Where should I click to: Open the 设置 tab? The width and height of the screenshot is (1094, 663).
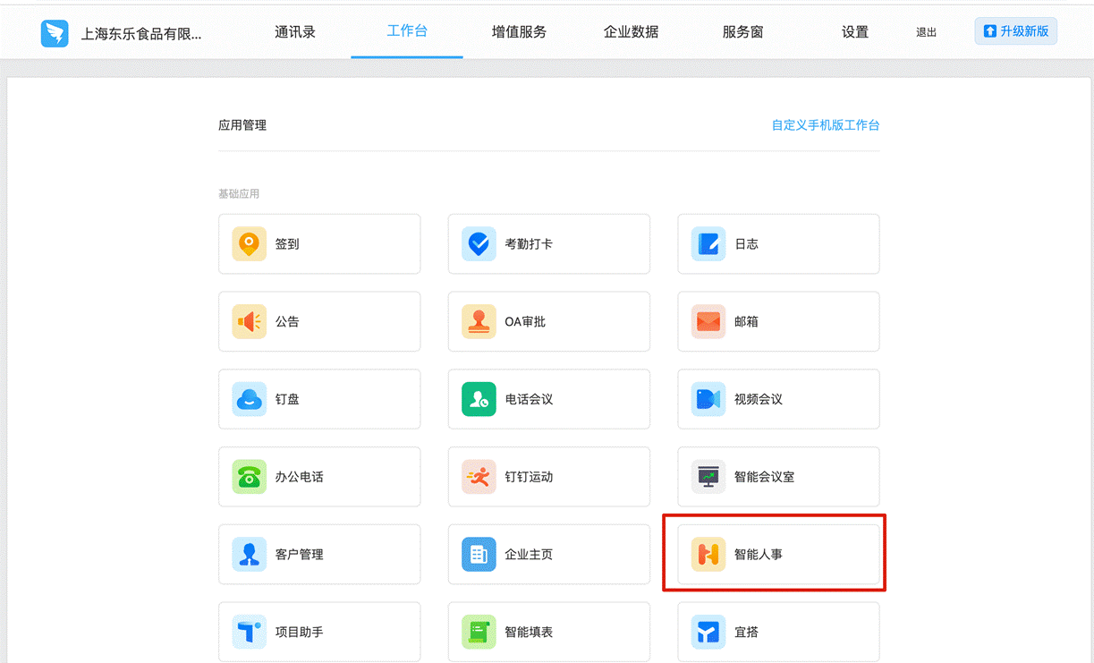[854, 32]
